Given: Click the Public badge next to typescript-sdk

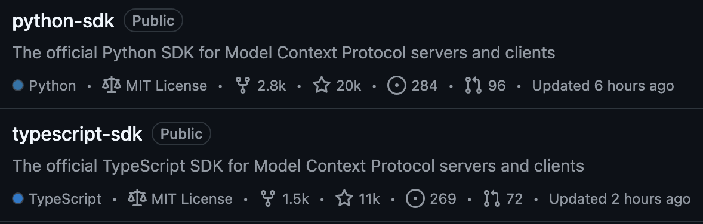Looking at the screenshot, I should click(181, 133).
